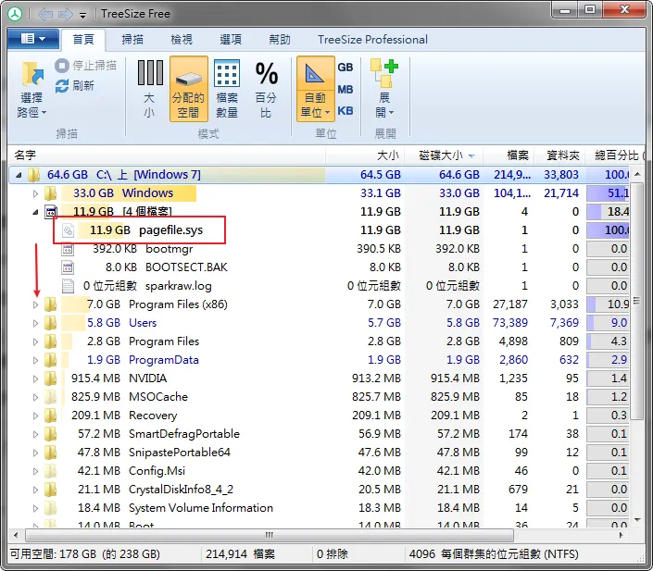Click the back arrow in title bar
653x571 pixels.
click(45, 15)
